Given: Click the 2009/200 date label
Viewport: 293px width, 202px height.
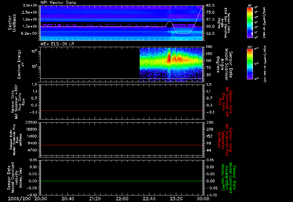Looking at the screenshot, I should point(19,199).
